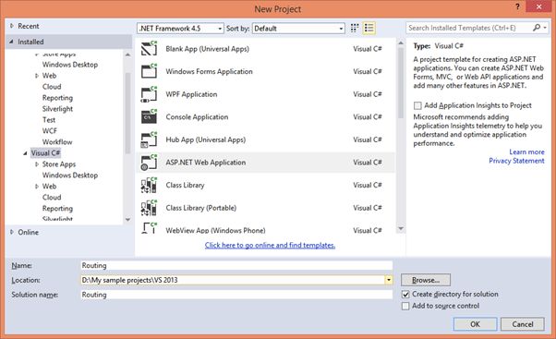556x339 pixels.
Task: Switch to medium icons list view
Action: (x=369, y=28)
